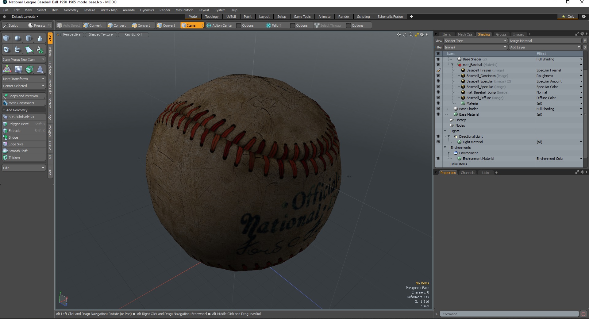Viewport: 589px width, 319px height.
Task: Toggle visibility of mat_Baseball material
Action: [x=438, y=65]
